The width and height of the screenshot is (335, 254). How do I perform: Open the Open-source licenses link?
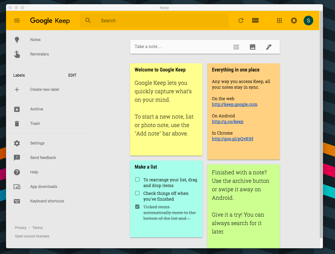click(32, 236)
